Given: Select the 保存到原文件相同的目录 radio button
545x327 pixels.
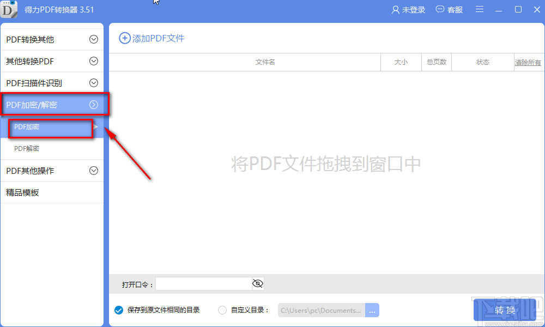Looking at the screenshot, I should click(118, 310).
